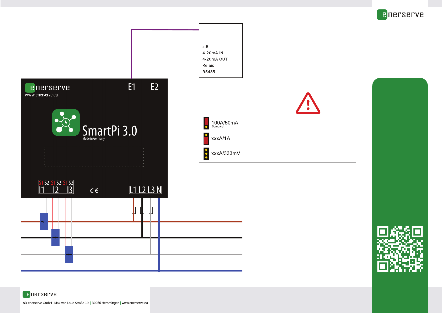
Task: Select the current transformer on black line
Action: click(x=55, y=237)
